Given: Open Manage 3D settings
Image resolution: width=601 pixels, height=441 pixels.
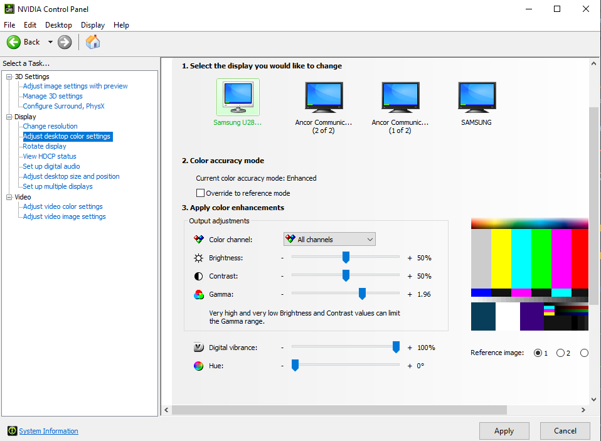Looking at the screenshot, I should 53,96.
